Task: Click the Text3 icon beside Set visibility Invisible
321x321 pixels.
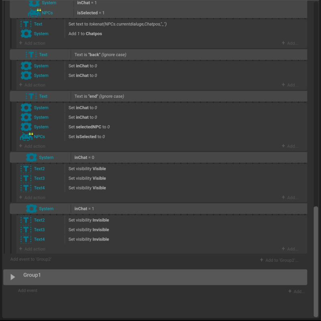Action: [26, 230]
